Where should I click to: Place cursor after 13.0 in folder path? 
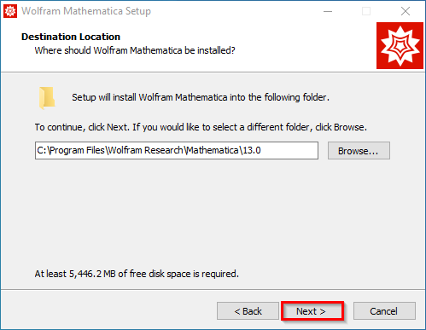(262, 150)
